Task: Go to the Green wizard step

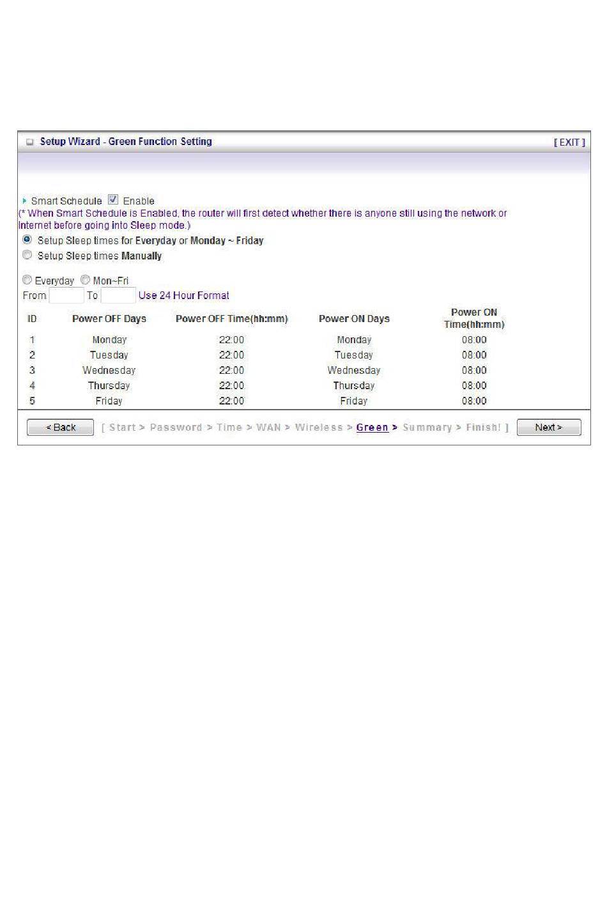Action: [373, 428]
